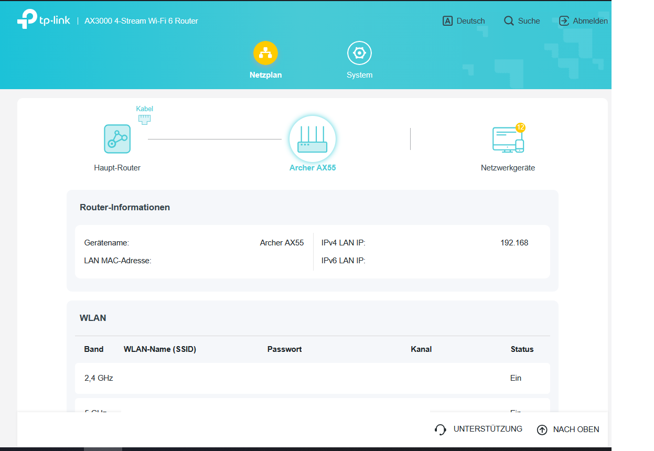Click the Kanal column header
The width and height of the screenshot is (654, 451).
click(x=421, y=349)
